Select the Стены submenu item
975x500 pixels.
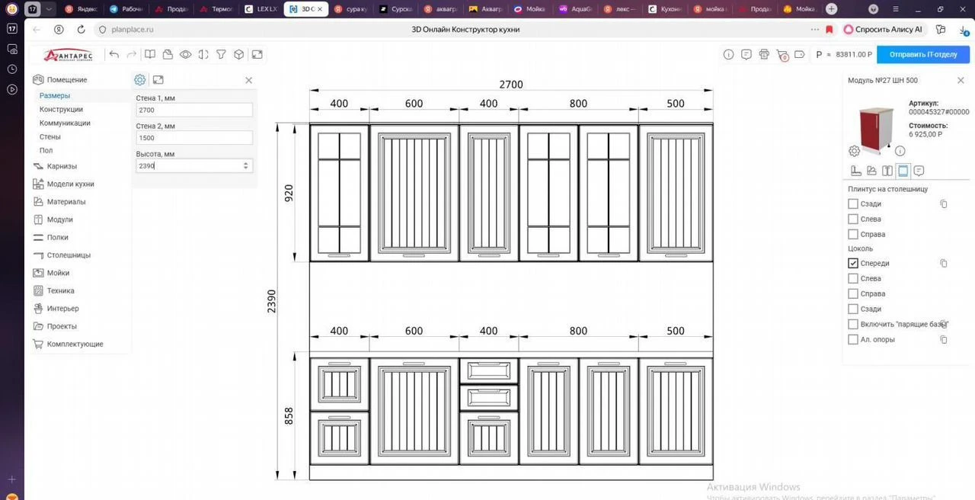(x=50, y=136)
